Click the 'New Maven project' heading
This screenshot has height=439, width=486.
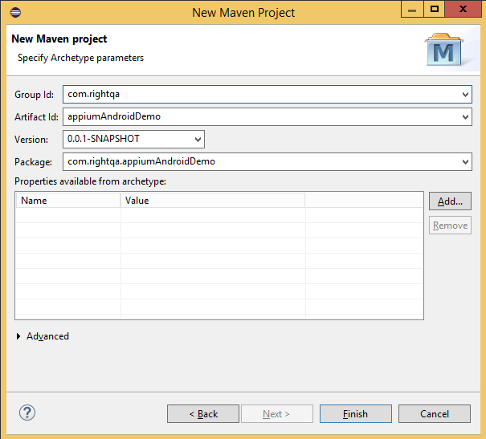tap(59, 39)
